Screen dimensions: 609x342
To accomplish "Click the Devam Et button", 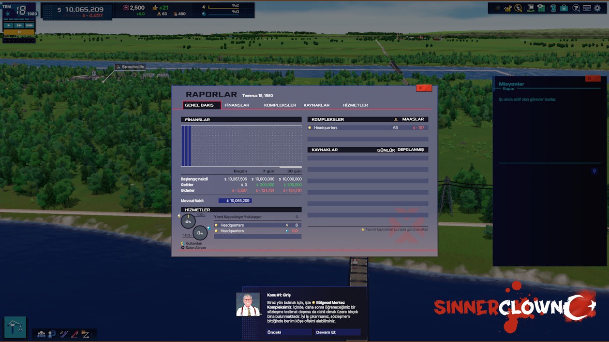I will click(x=337, y=332).
